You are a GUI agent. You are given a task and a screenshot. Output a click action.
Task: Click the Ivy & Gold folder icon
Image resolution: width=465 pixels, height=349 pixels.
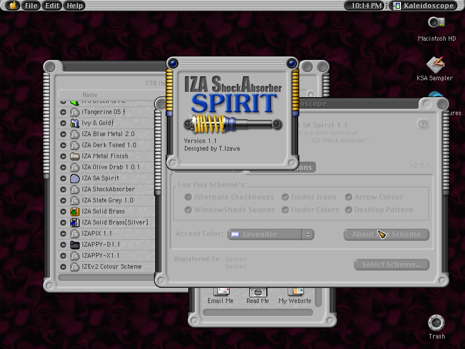[x=75, y=123]
